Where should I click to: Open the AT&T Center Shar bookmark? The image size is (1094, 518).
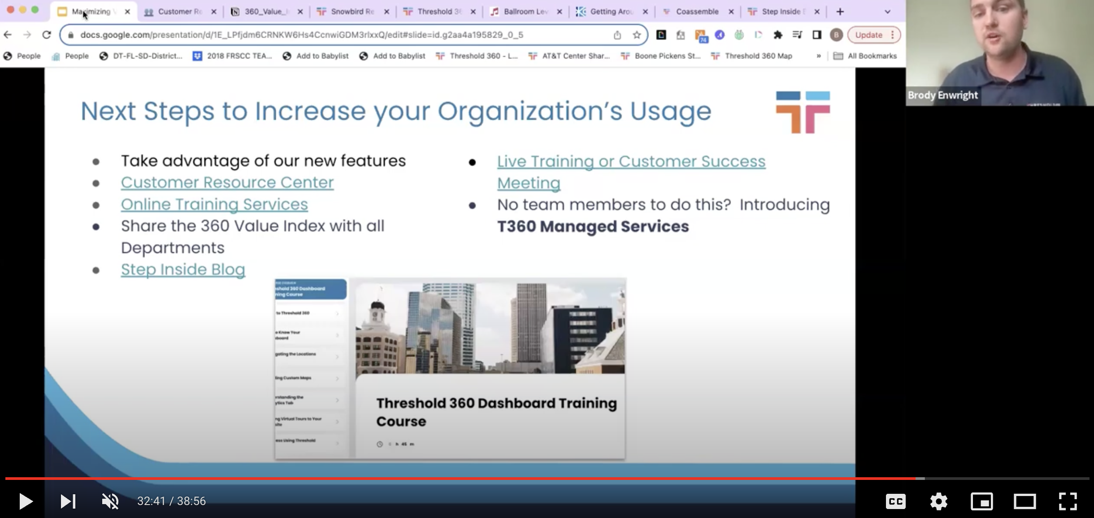[569, 56]
